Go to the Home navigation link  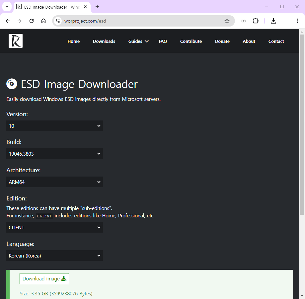[x=74, y=41]
